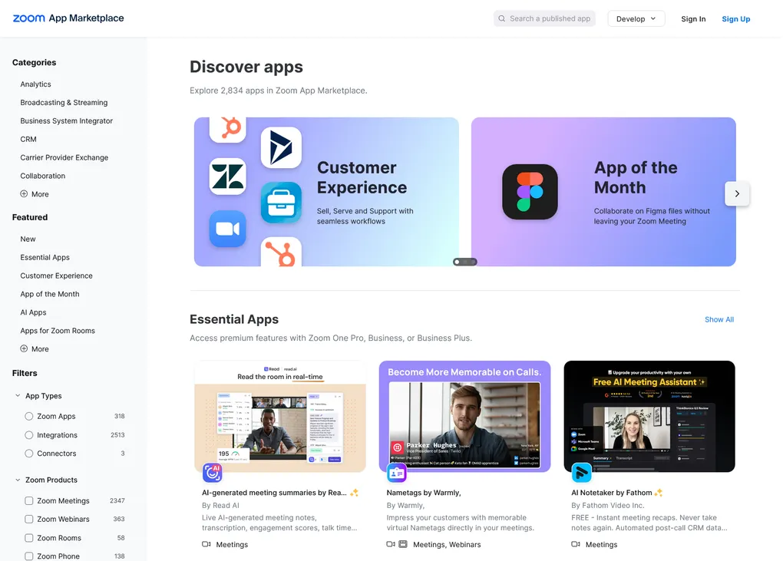Click the Fathom AI Notetaker app icon
The image size is (783, 561).
582,473
